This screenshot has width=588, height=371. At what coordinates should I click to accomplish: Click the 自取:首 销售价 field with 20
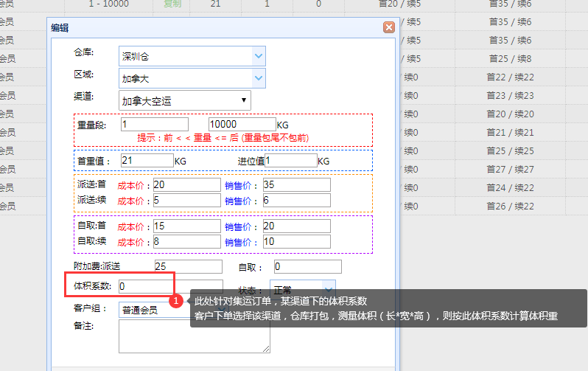[297, 226]
